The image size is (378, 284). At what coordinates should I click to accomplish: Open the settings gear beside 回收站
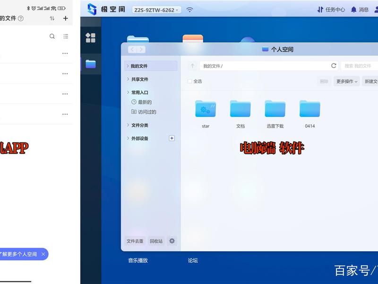(x=172, y=241)
